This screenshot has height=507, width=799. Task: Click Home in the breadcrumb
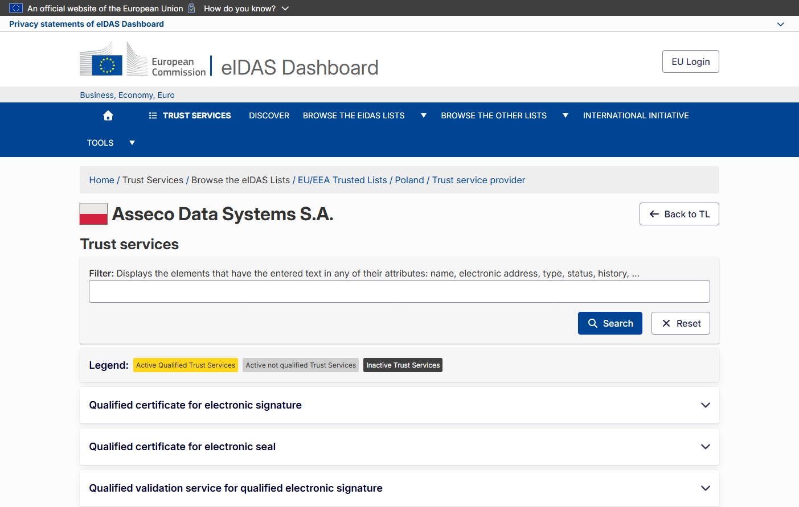[x=101, y=180]
